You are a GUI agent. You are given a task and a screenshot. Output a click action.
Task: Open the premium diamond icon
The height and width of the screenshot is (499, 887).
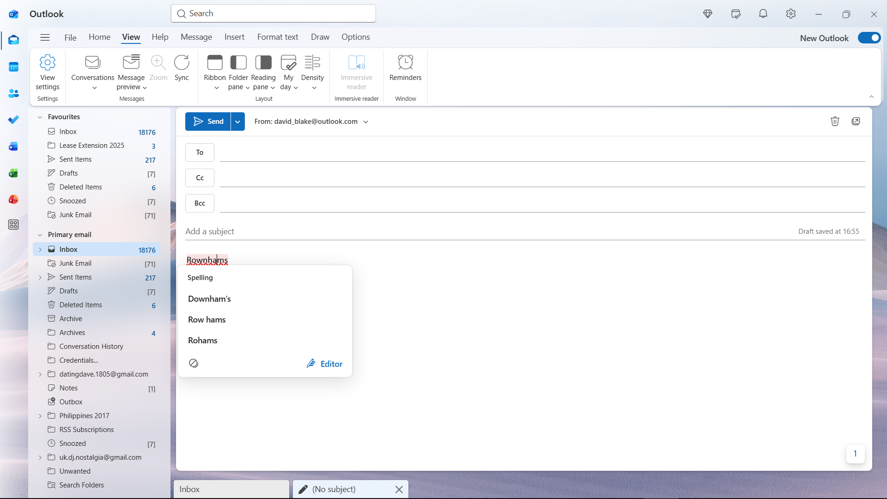(707, 14)
